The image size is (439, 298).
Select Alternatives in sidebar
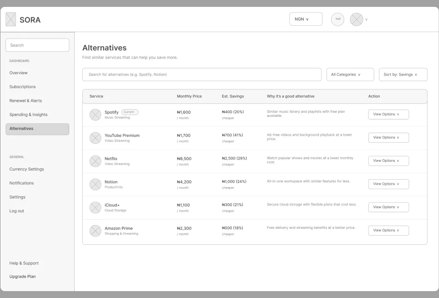click(37, 129)
